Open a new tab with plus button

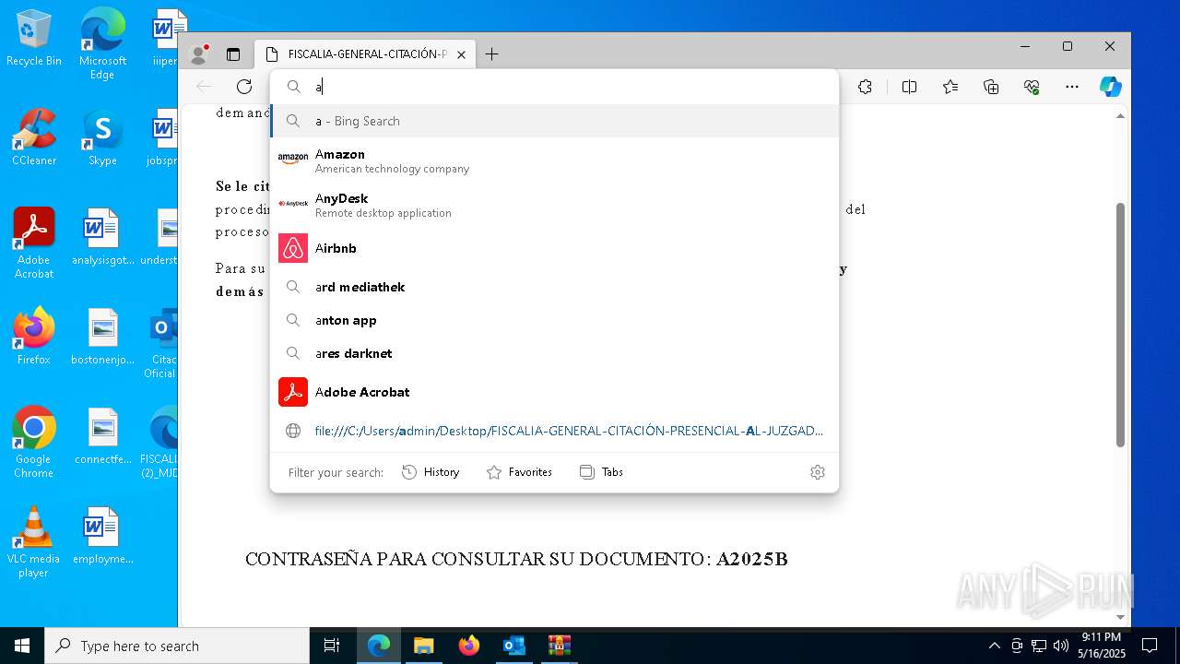[x=491, y=54]
